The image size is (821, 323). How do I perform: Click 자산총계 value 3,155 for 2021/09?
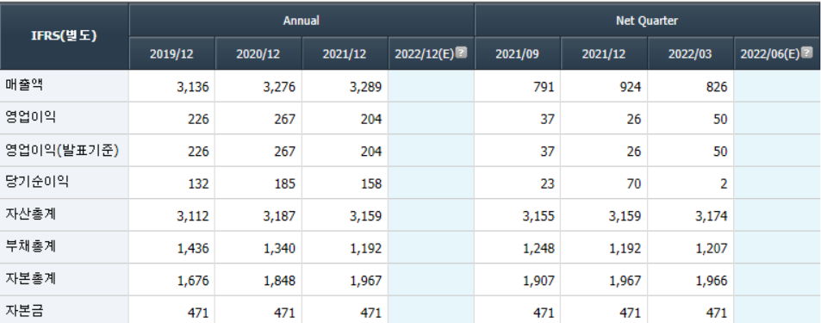pos(538,216)
